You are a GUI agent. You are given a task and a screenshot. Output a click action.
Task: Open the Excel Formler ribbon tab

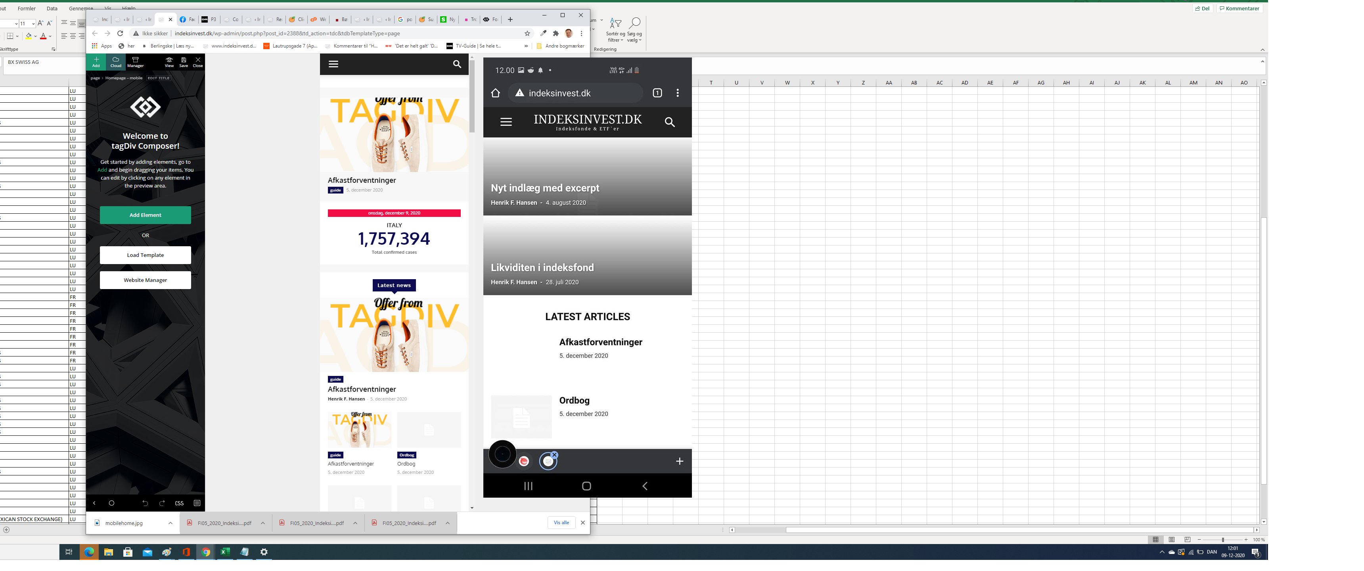point(27,8)
